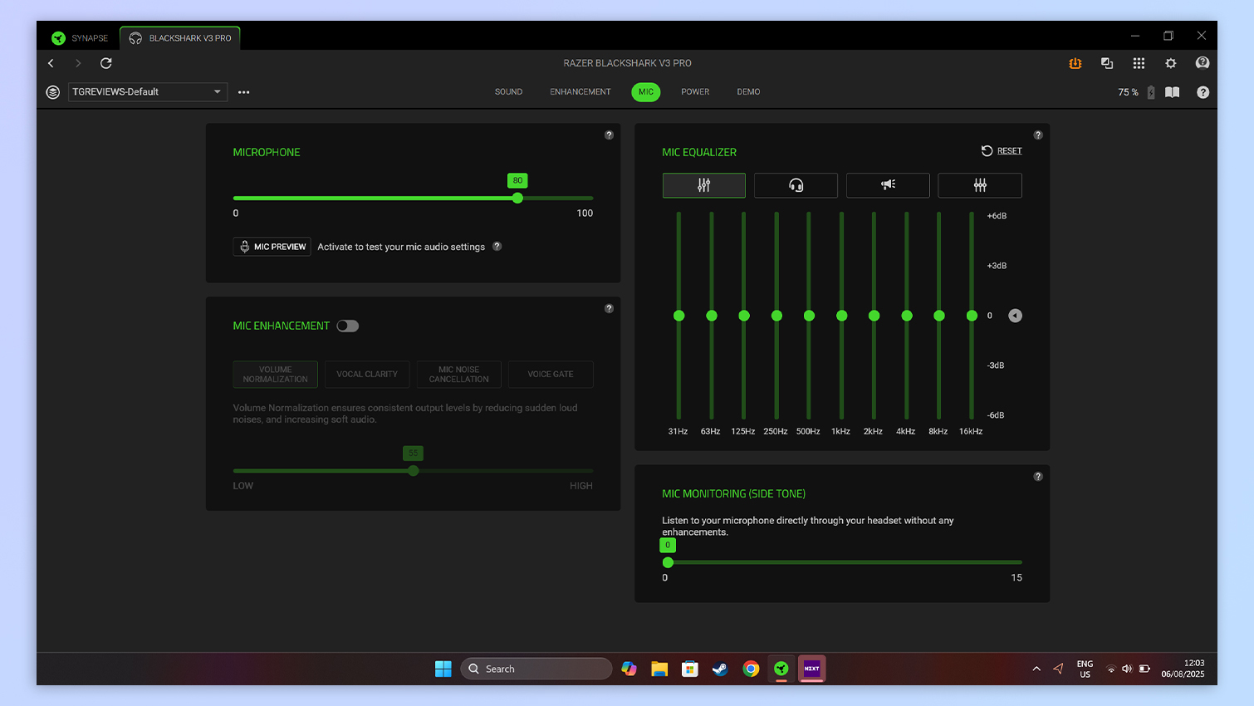
Task: Select Vocal Clarity option
Action: point(367,375)
